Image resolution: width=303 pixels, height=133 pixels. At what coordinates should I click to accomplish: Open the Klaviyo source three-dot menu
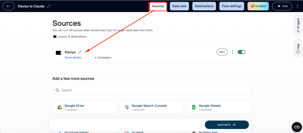(x=233, y=52)
